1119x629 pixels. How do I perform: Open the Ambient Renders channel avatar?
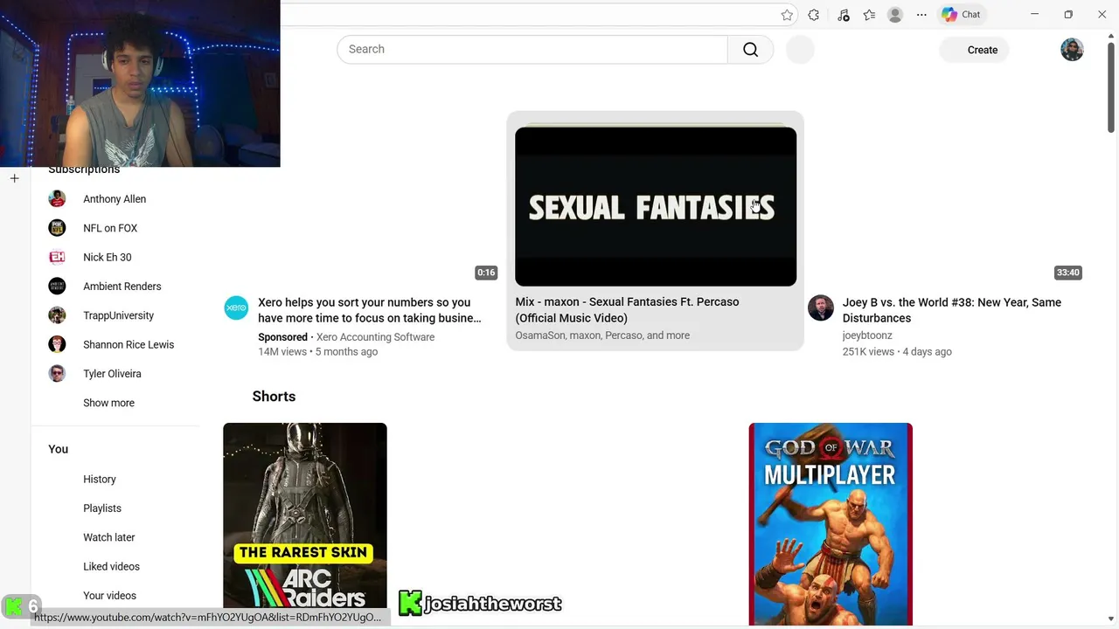click(57, 287)
